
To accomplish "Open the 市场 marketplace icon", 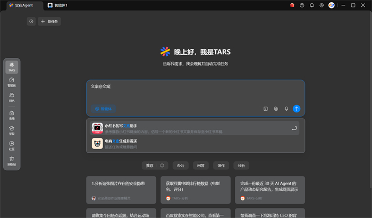I will [12, 115].
